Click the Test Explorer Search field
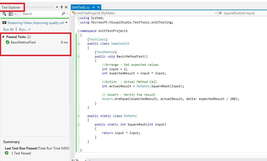Screen dimensions: 267x161 coord(41,14)
